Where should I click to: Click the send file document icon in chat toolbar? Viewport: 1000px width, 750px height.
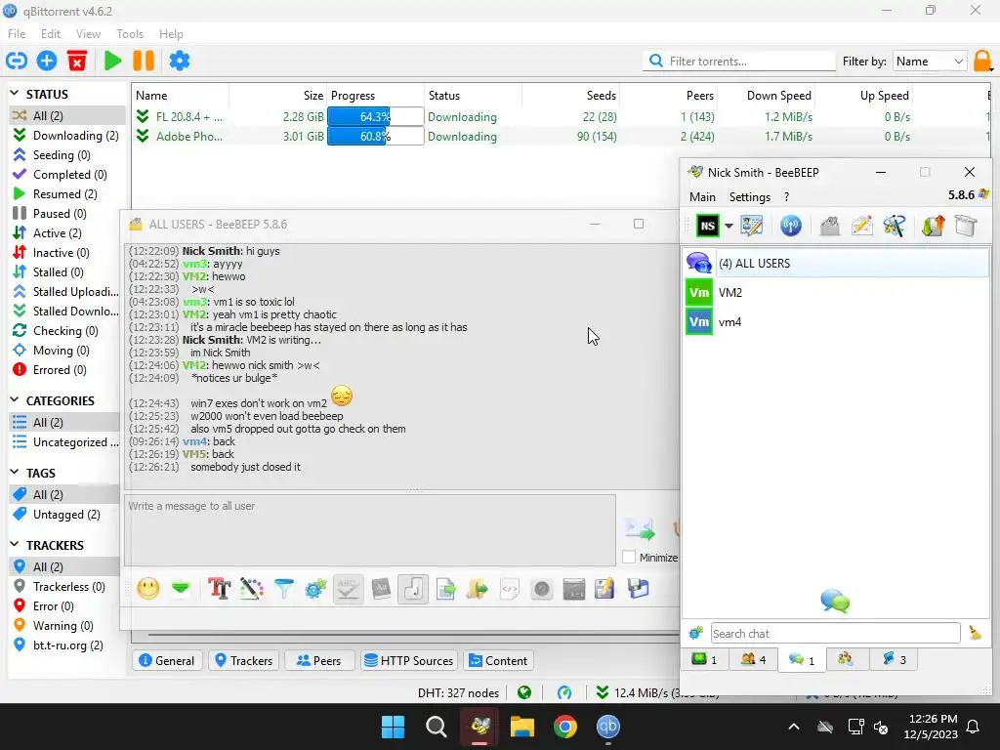(445, 588)
